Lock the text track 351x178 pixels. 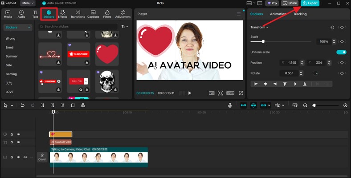(12, 142)
